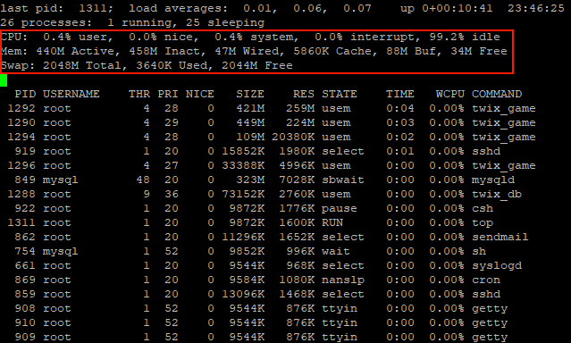The image size is (571, 343).
Task: Click the syslogd command name
Action: [497, 266]
